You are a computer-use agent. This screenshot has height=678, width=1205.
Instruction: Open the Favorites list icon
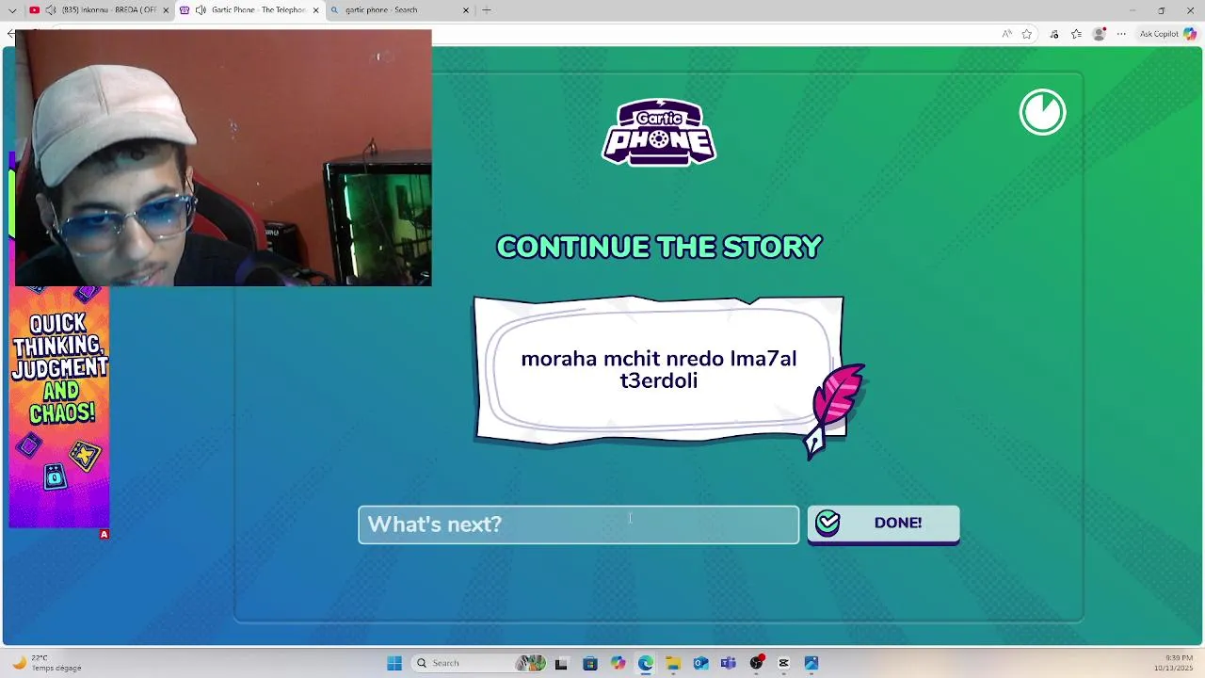[1076, 34]
